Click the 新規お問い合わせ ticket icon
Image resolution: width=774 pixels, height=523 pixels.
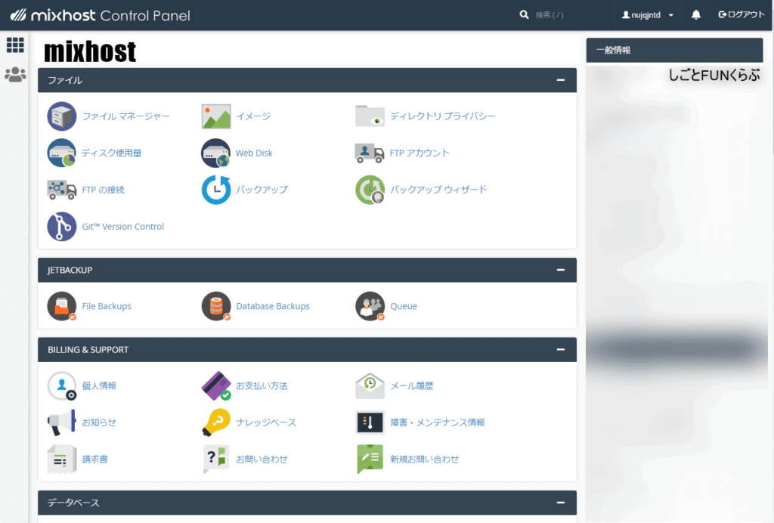(370, 460)
